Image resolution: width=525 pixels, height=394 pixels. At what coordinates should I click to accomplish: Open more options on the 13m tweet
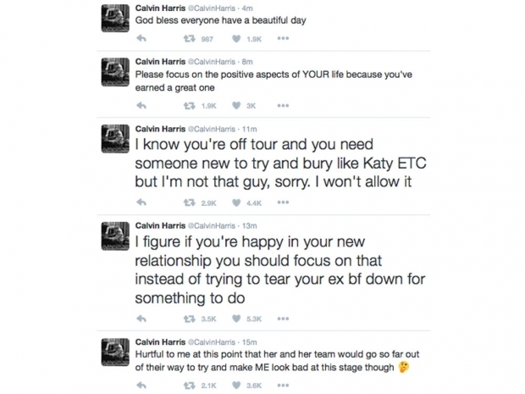[283, 319]
